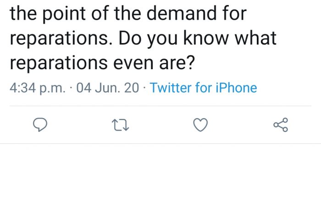This screenshot has width=321, height=213.
Task: Click the word "what" in the tweet
Action: (x=255, y=38)
